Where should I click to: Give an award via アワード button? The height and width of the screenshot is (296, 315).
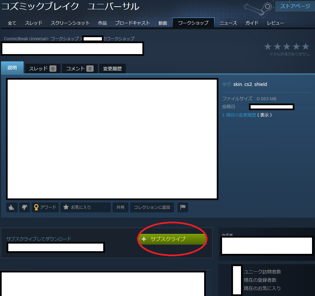(x=45, y=207)
